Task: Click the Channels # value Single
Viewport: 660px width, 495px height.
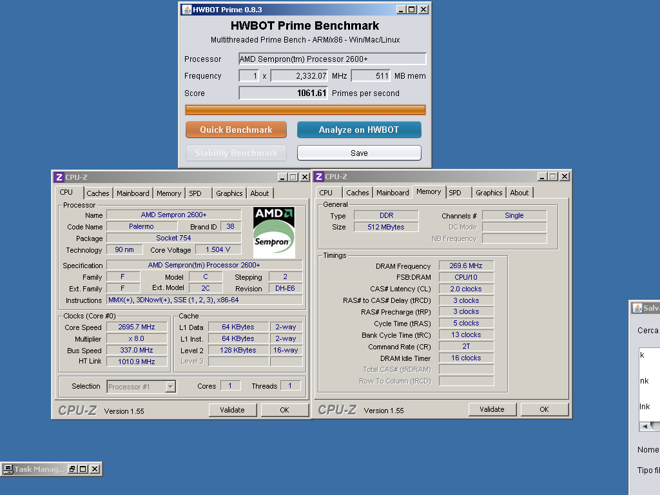Action: 514,215
